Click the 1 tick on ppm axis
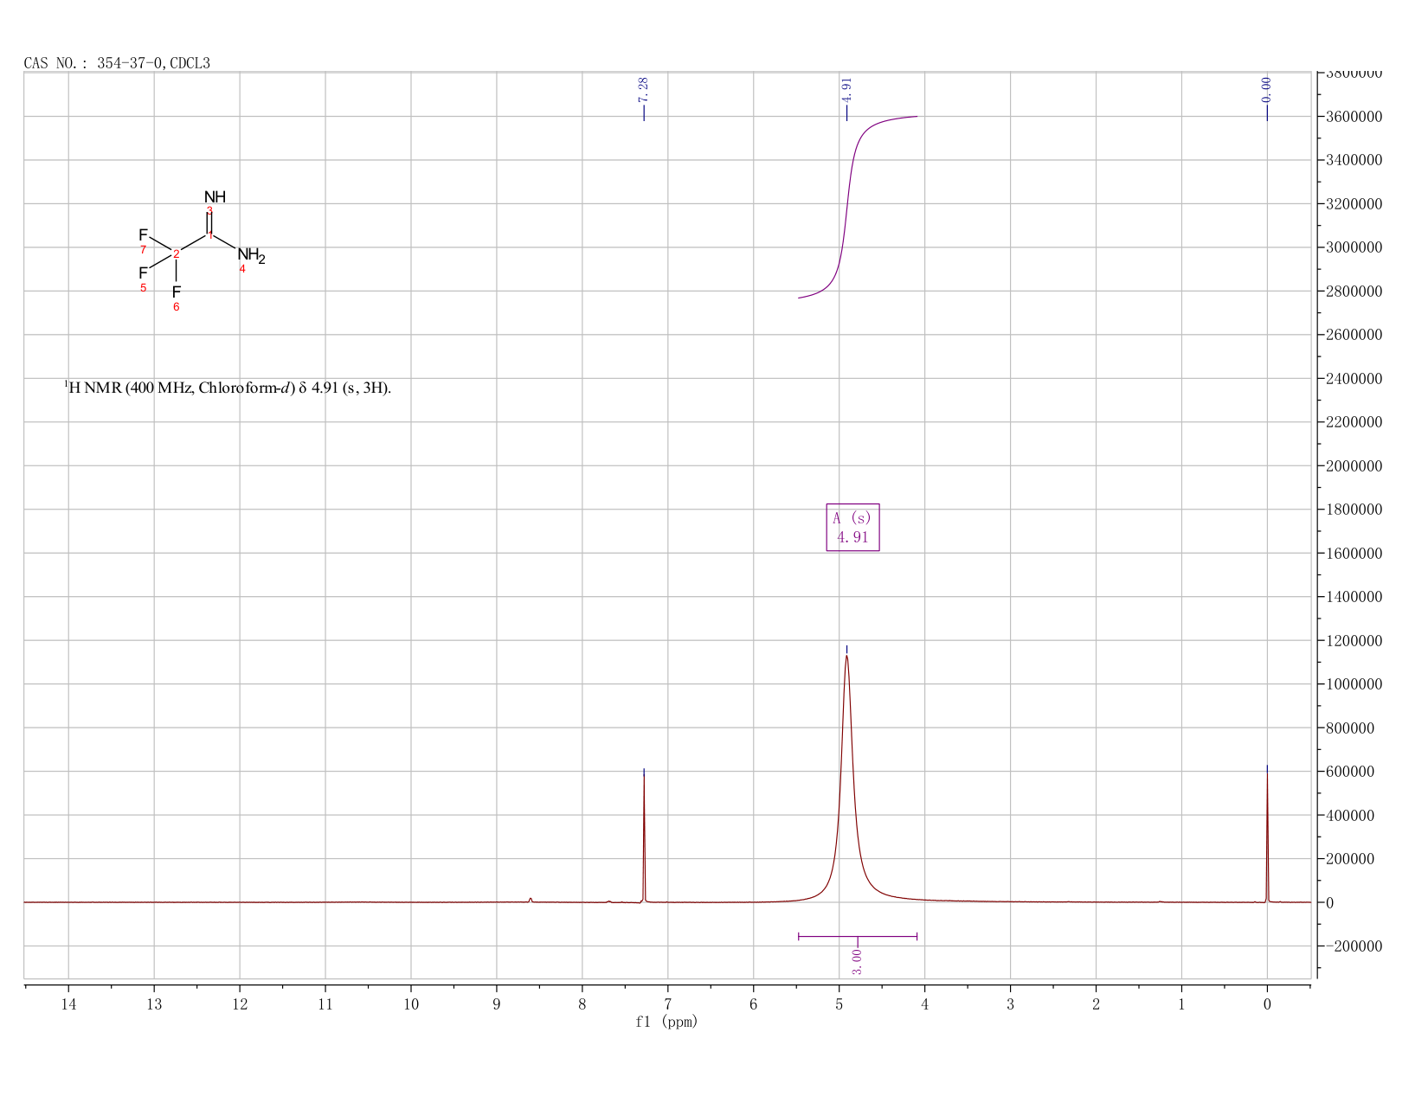1428x1103 pixels. tap(1181, 1004)
